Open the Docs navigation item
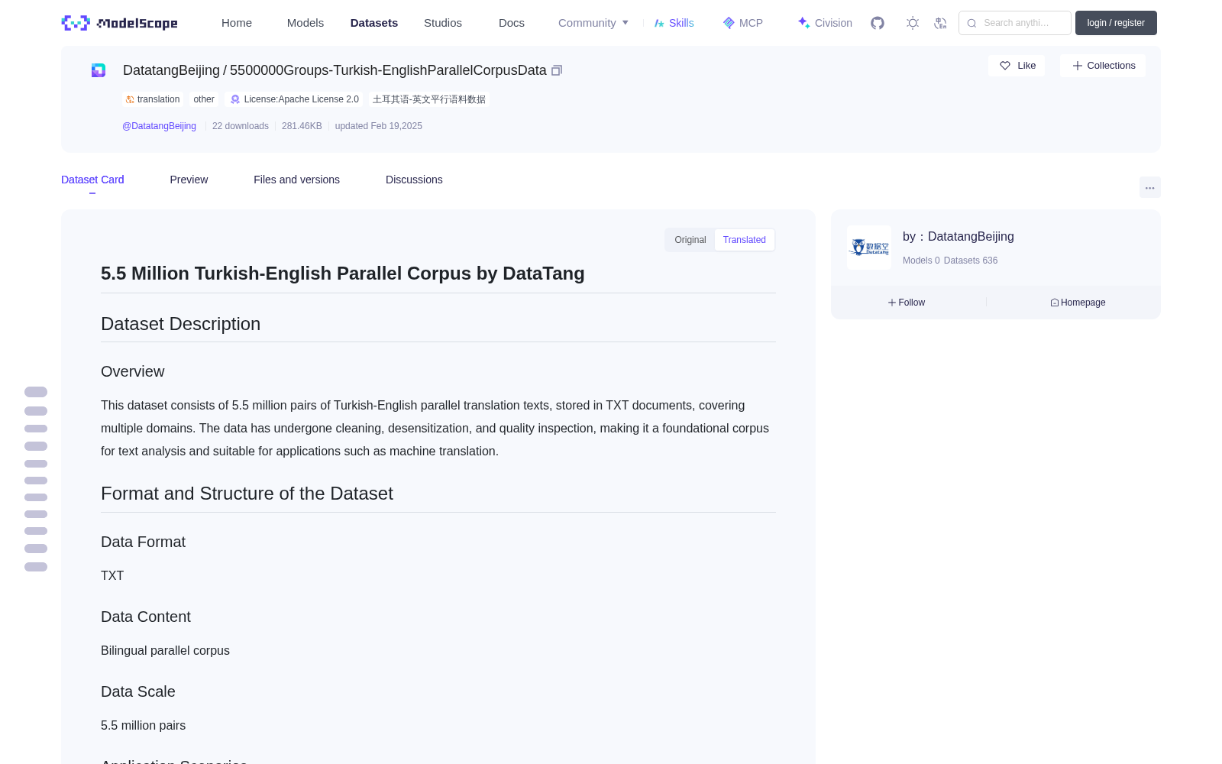This screenshot has width=1222, height=764. pos(512,23)
